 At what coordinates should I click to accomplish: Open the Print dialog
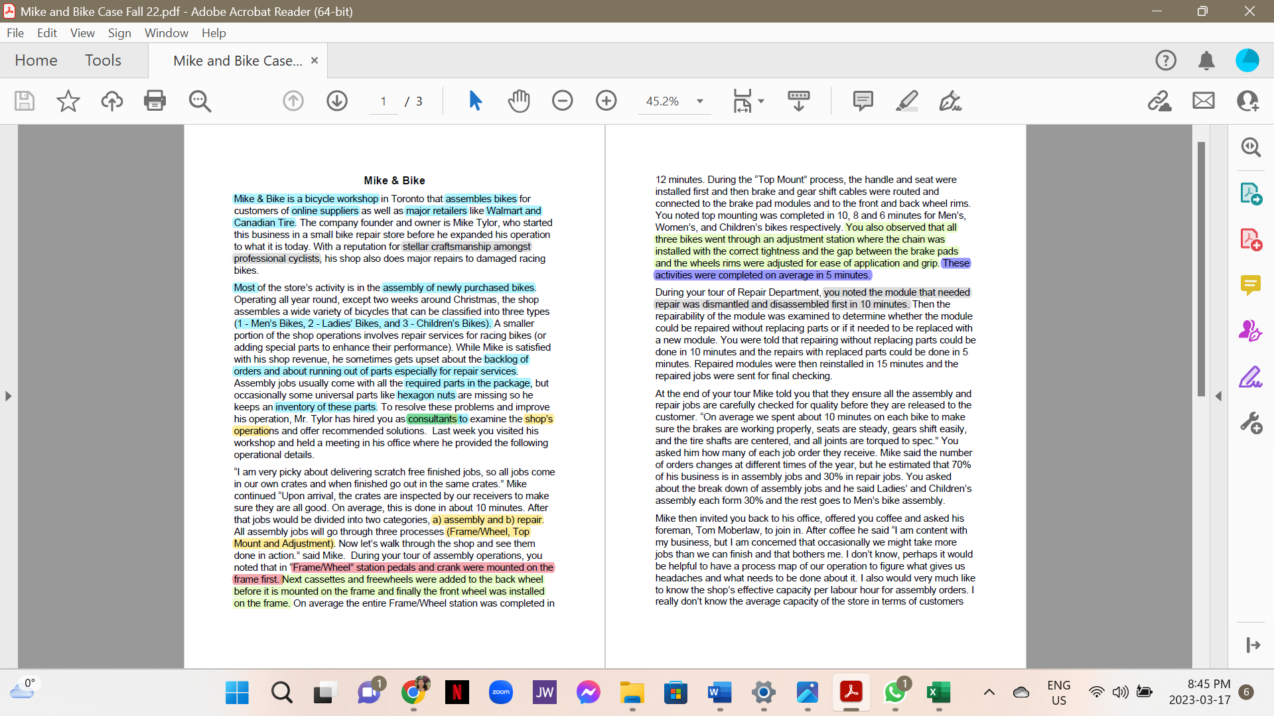point(155,101)
